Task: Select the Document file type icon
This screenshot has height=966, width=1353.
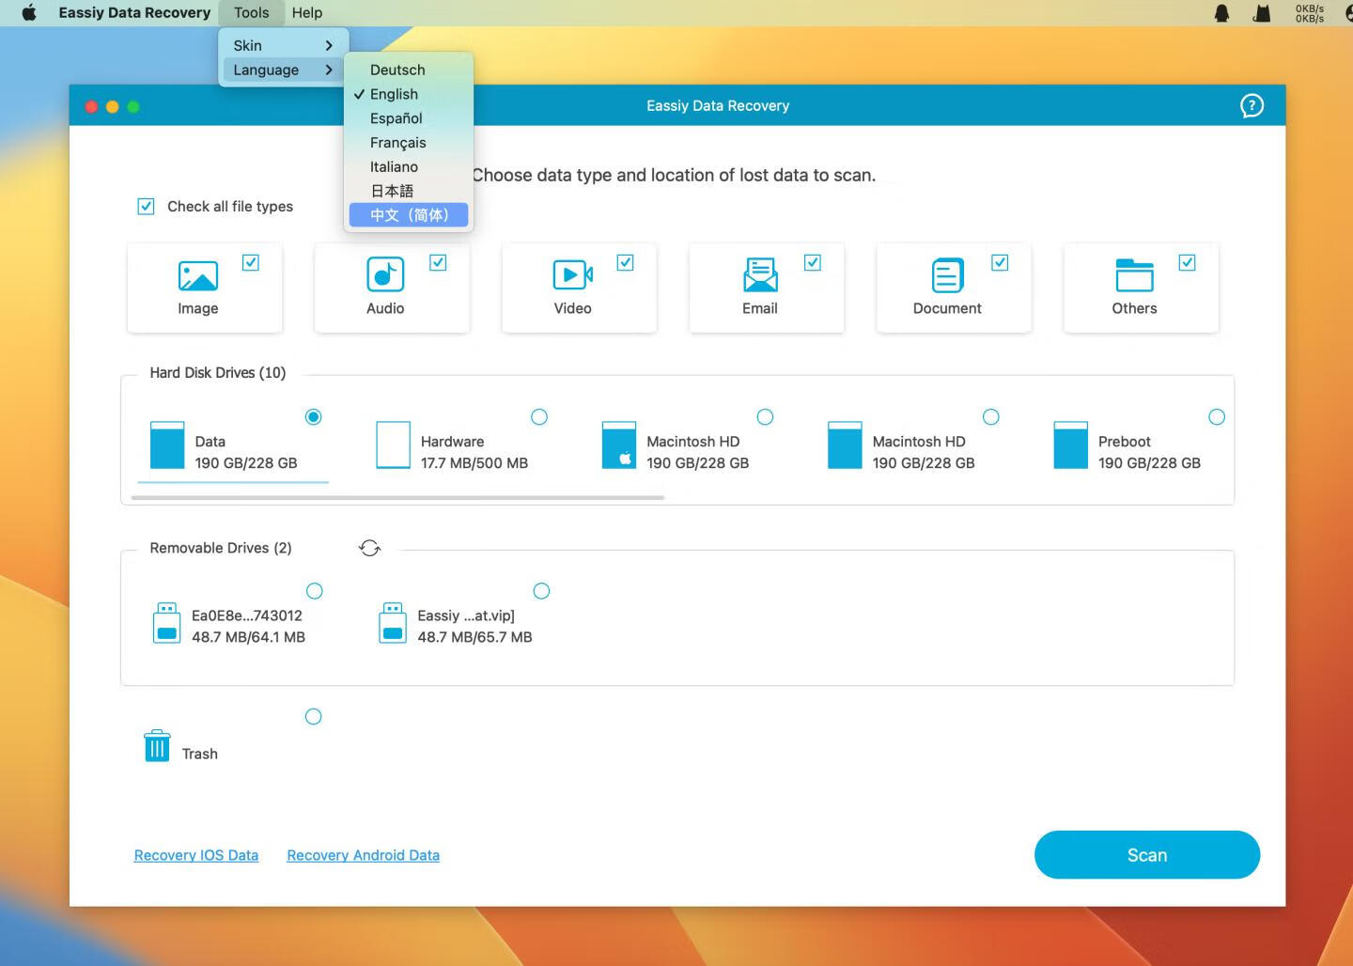Action: [x=946, y=276]
